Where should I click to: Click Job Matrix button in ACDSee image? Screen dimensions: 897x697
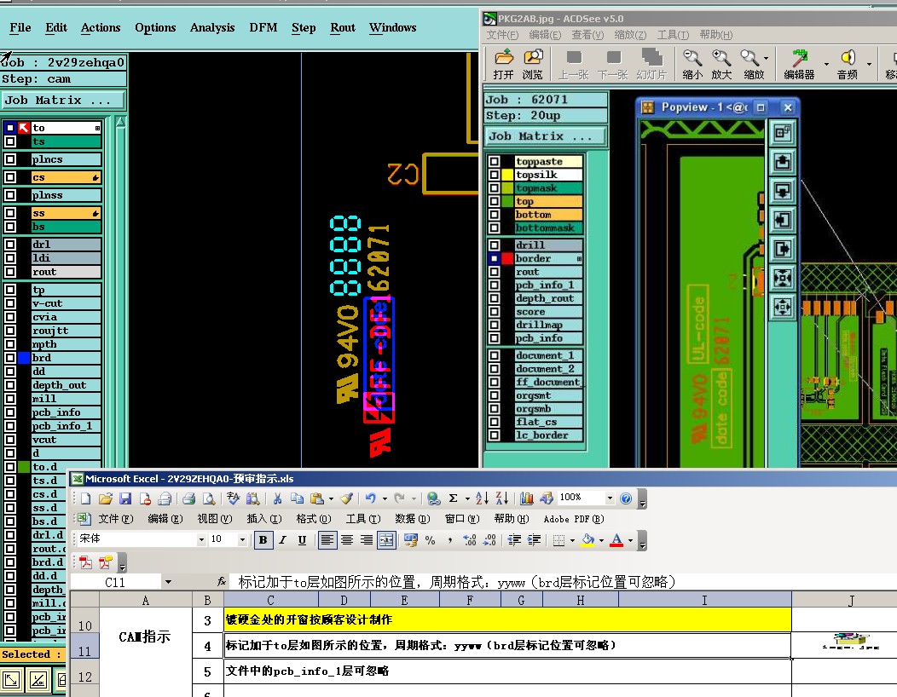(x=545, y=136)
